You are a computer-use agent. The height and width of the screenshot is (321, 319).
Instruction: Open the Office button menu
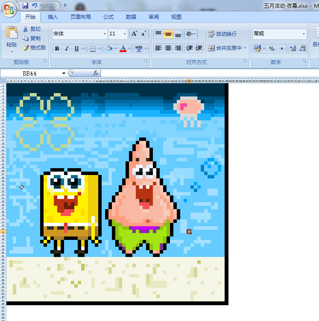[9, 10]
